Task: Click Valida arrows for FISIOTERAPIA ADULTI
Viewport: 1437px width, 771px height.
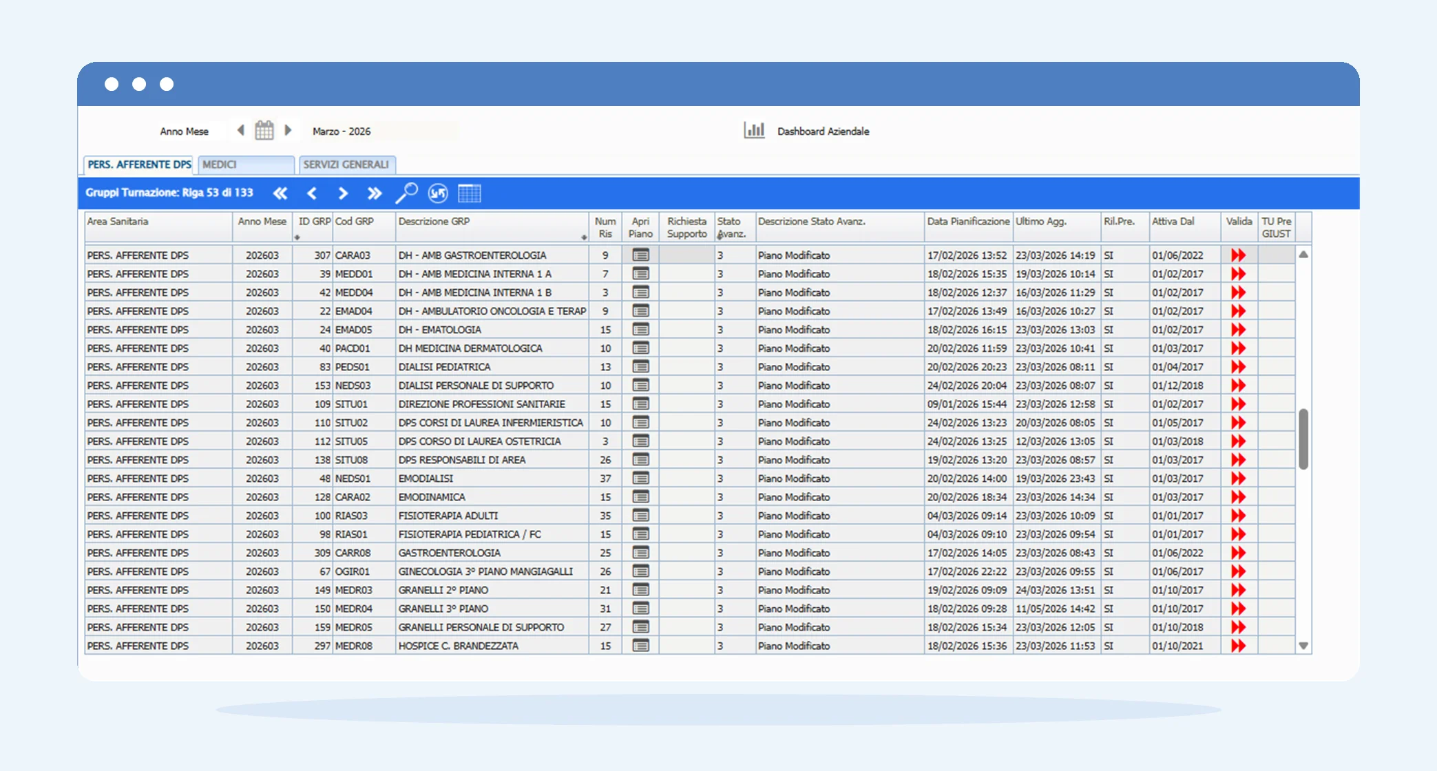Action: click(x=1239, y=516)
